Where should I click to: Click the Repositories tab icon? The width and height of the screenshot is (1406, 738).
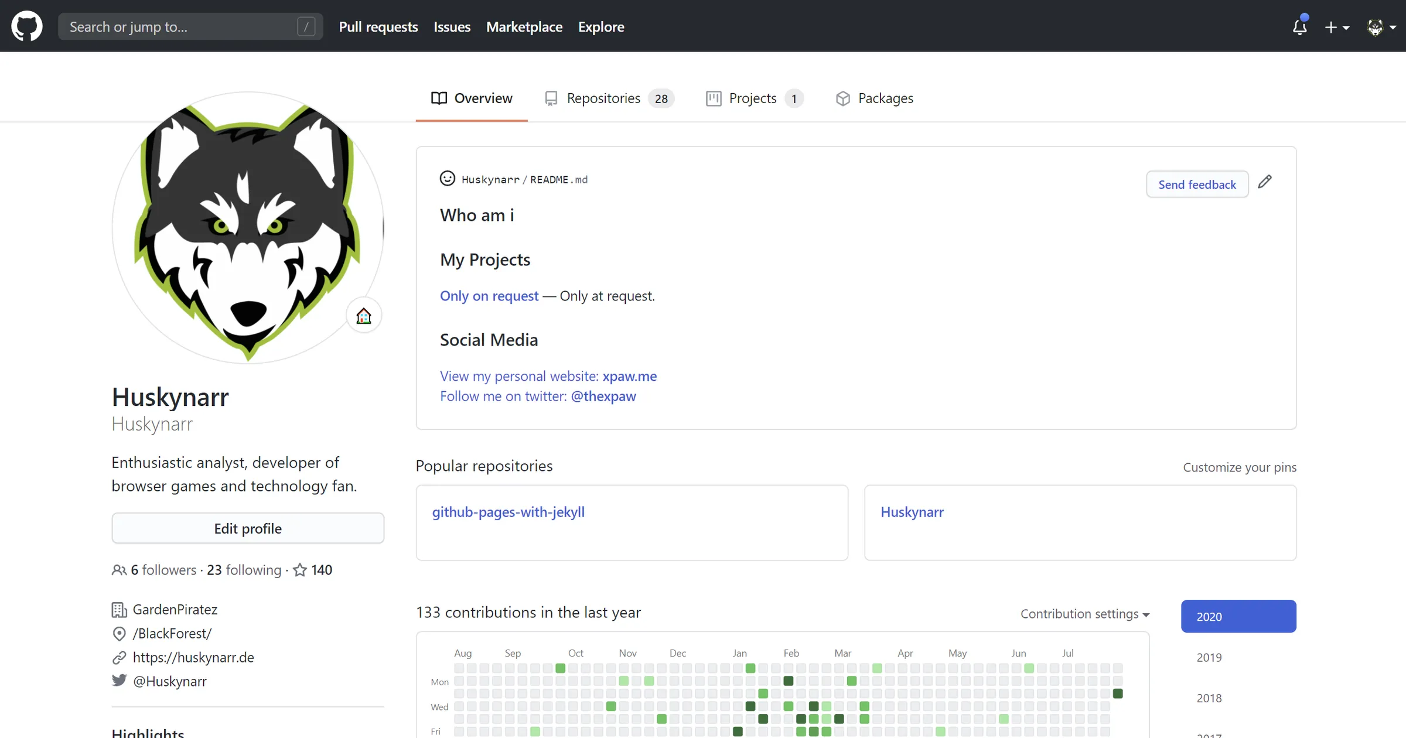click(551, 98)
